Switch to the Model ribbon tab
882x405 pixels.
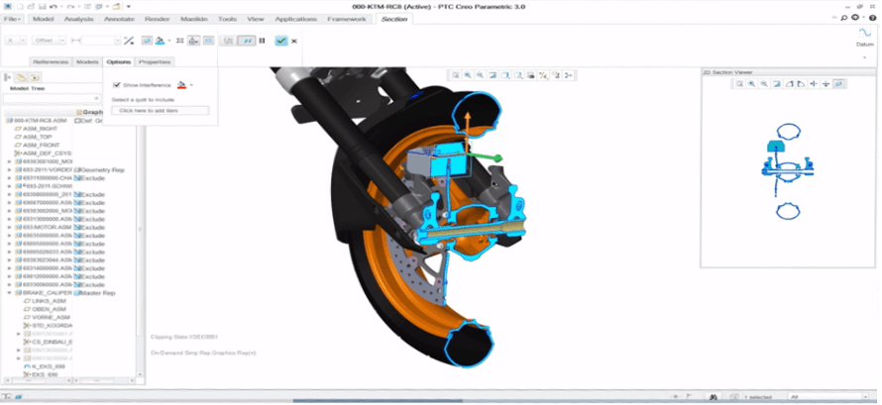coord(43,19)
